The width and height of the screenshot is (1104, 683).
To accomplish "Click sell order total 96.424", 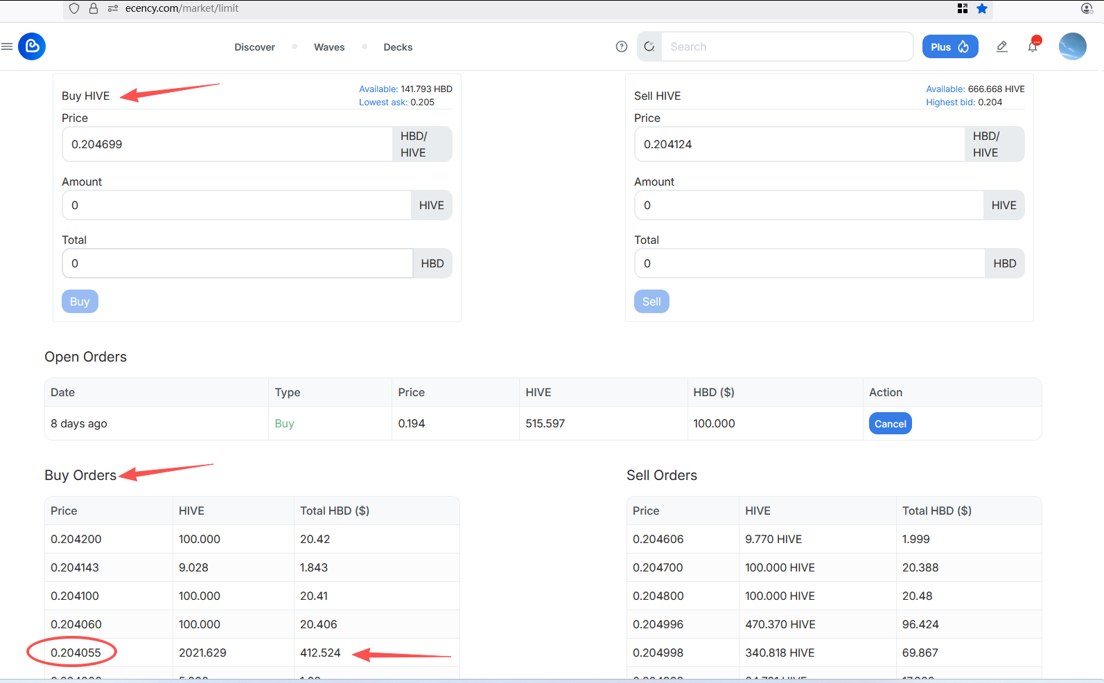I will pyautogui.click(x=920, y=624).
